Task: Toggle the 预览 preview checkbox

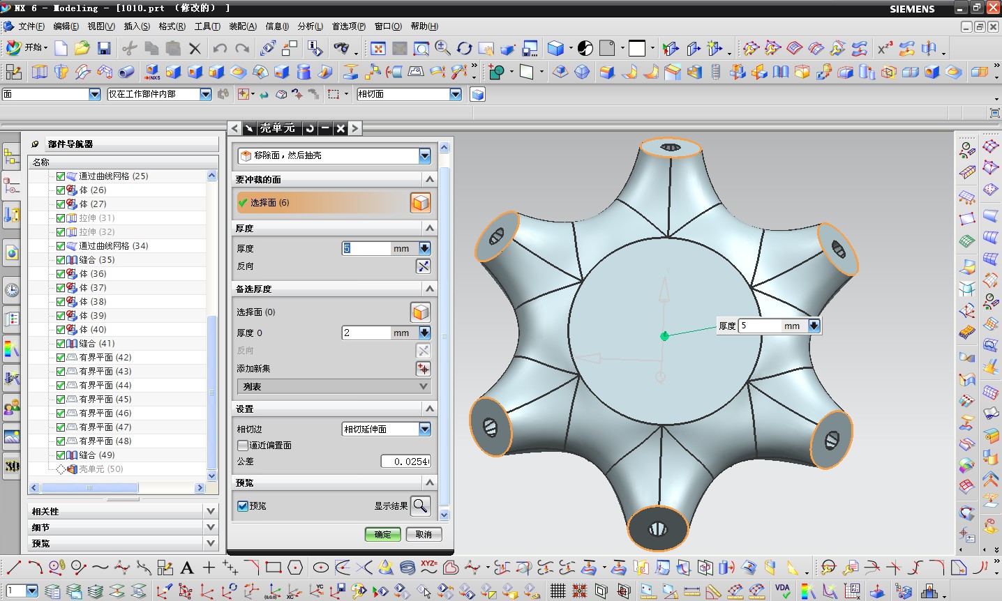Action: (243, 506)
